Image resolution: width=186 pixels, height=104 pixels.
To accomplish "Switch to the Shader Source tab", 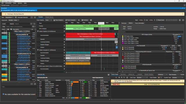I will click(x=49, y=17).
